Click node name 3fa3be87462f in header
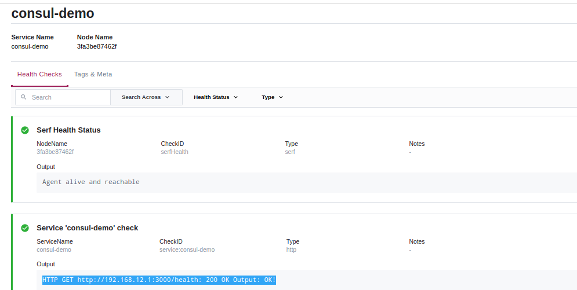Screen dimensions: 577x290 [x=97, y=46]
